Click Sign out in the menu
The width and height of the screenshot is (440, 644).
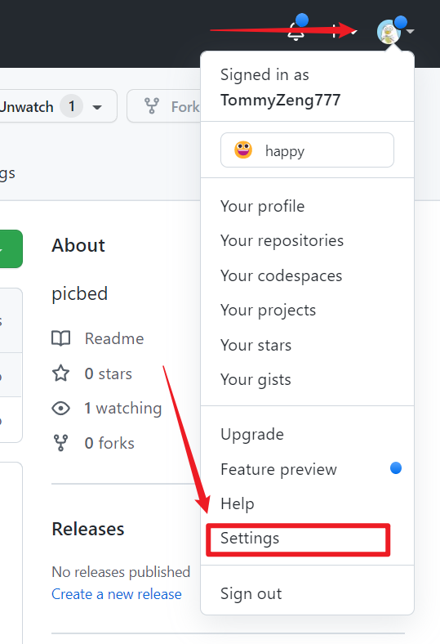251,593
